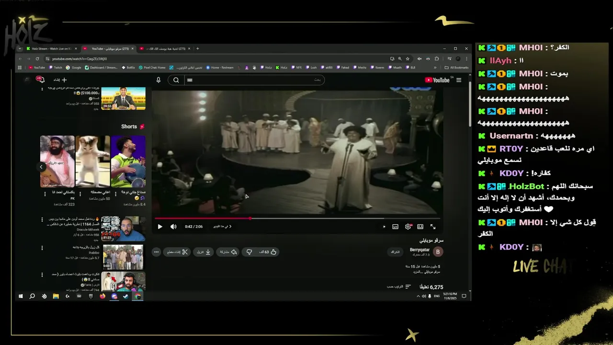Screen dimensions: 613x345
Task: Open the player settings gear
Action: [x=408, y=227]
